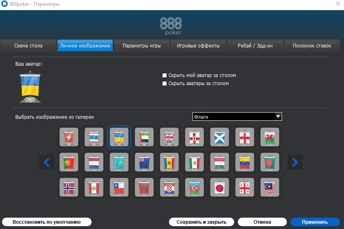Choose the Georgia flag avatar
Screen dimensions: 344x229
tap(245, 187)
